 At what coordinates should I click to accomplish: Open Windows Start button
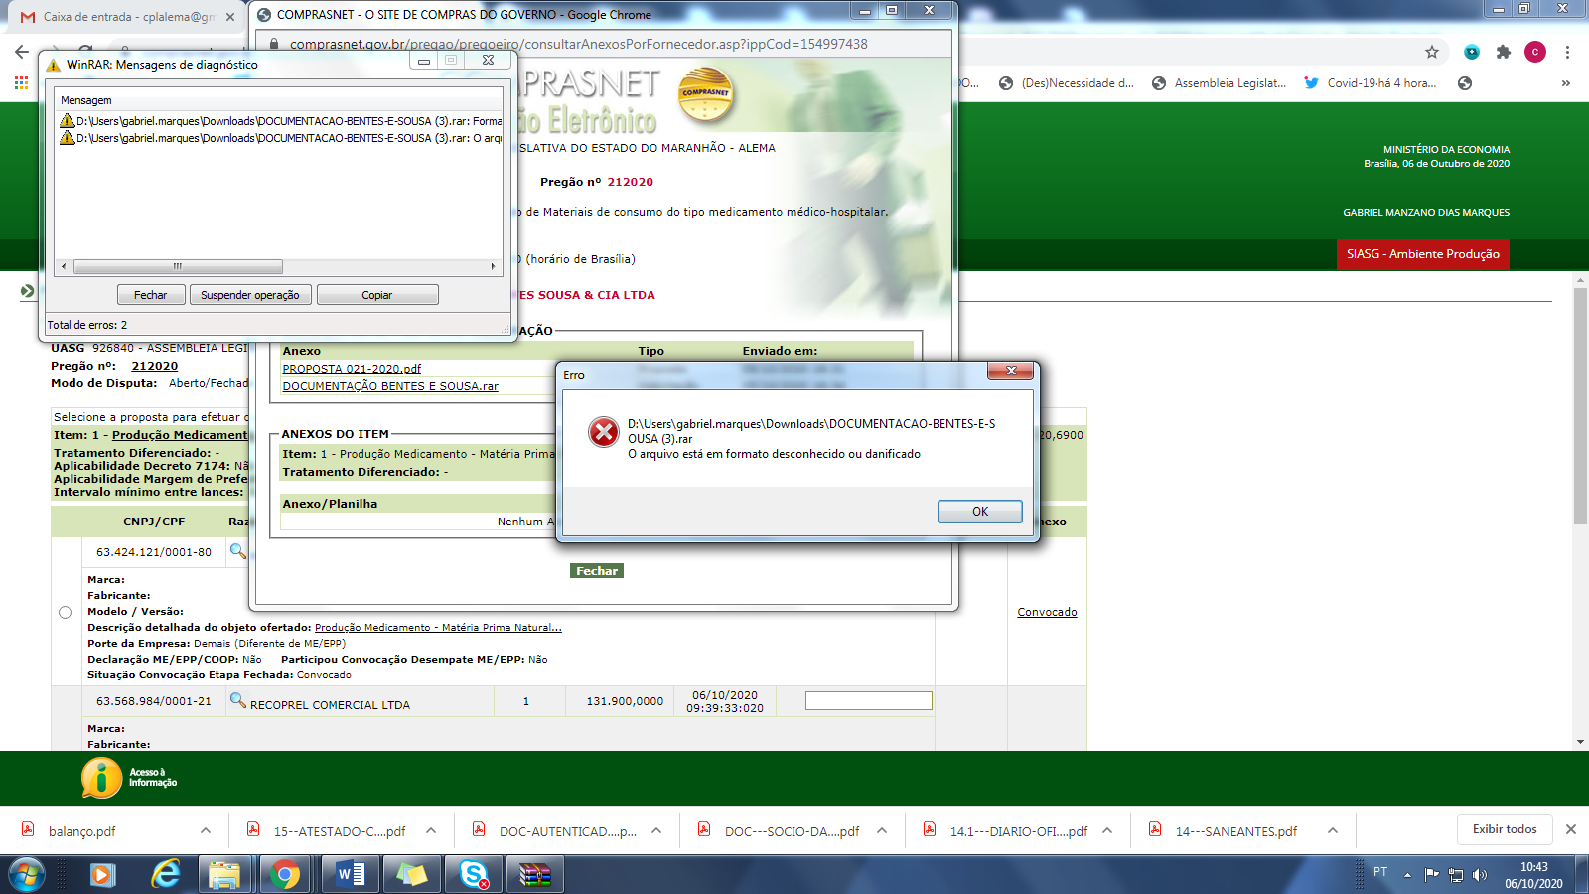[x=27, y=875]
